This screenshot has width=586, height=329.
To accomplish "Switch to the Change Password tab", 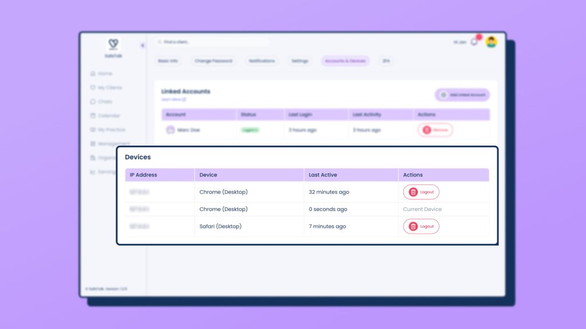I will click(x=213, y=61).
